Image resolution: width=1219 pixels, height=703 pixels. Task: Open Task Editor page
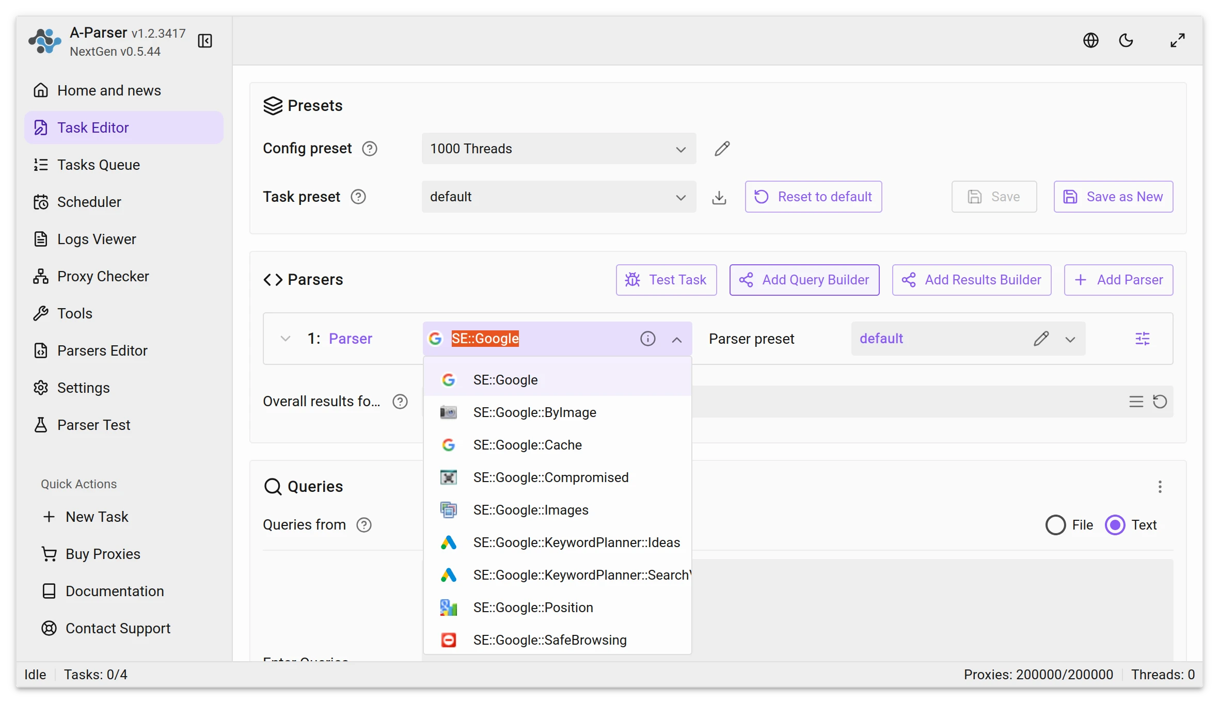coord(124,127)
